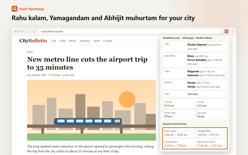Open the Hunt Panchang extension toolbar icon

(x=226, y=31)
